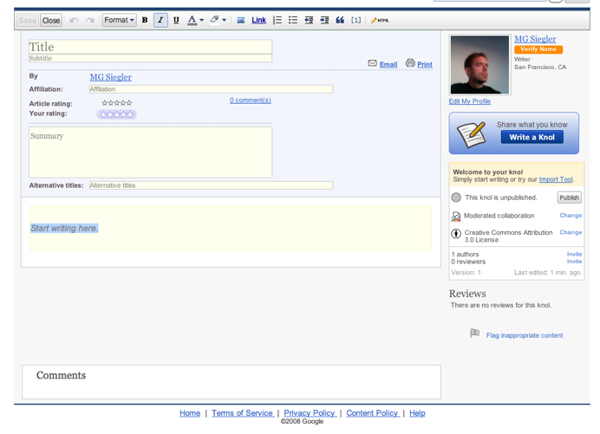The width and height of the screenshot is (600, 434).
Task: Open the highlight color dropdown arrow
Action: tap(225, 20)
